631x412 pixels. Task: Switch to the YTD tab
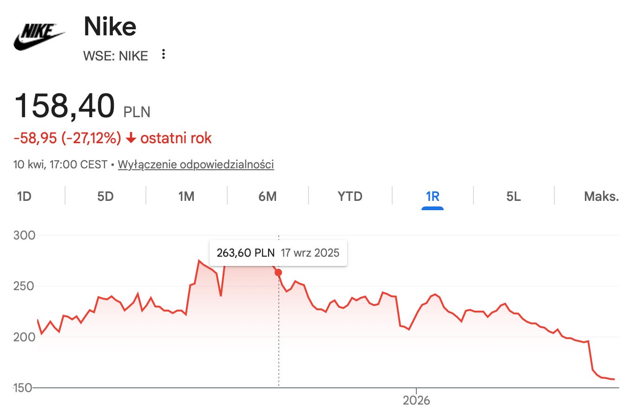(x=350, y=196)
